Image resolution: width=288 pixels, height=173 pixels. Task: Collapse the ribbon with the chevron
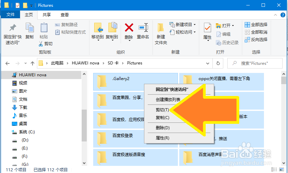coord(275,15)
